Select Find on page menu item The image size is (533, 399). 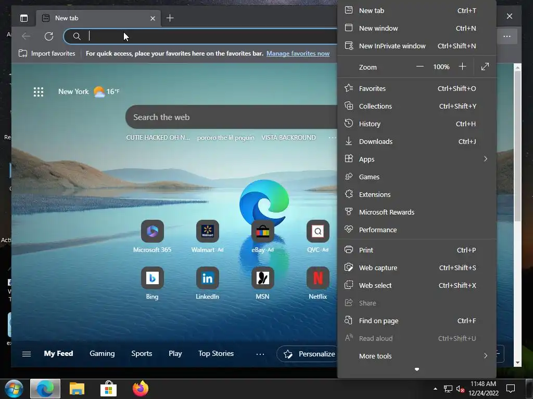click(x=417, y=321)
